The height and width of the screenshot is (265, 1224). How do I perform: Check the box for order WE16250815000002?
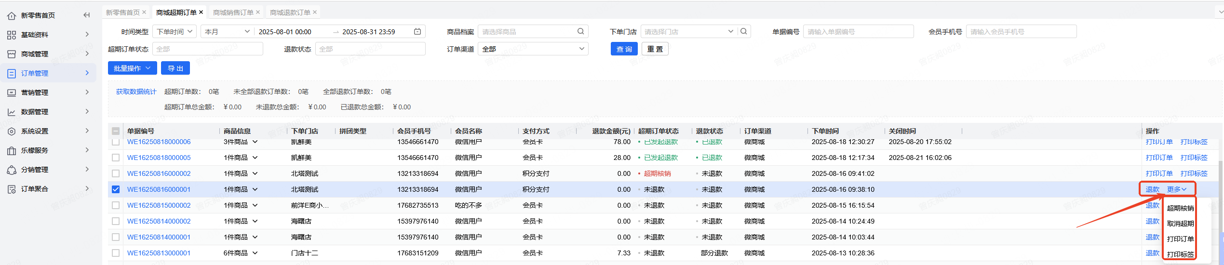point(116,205)
